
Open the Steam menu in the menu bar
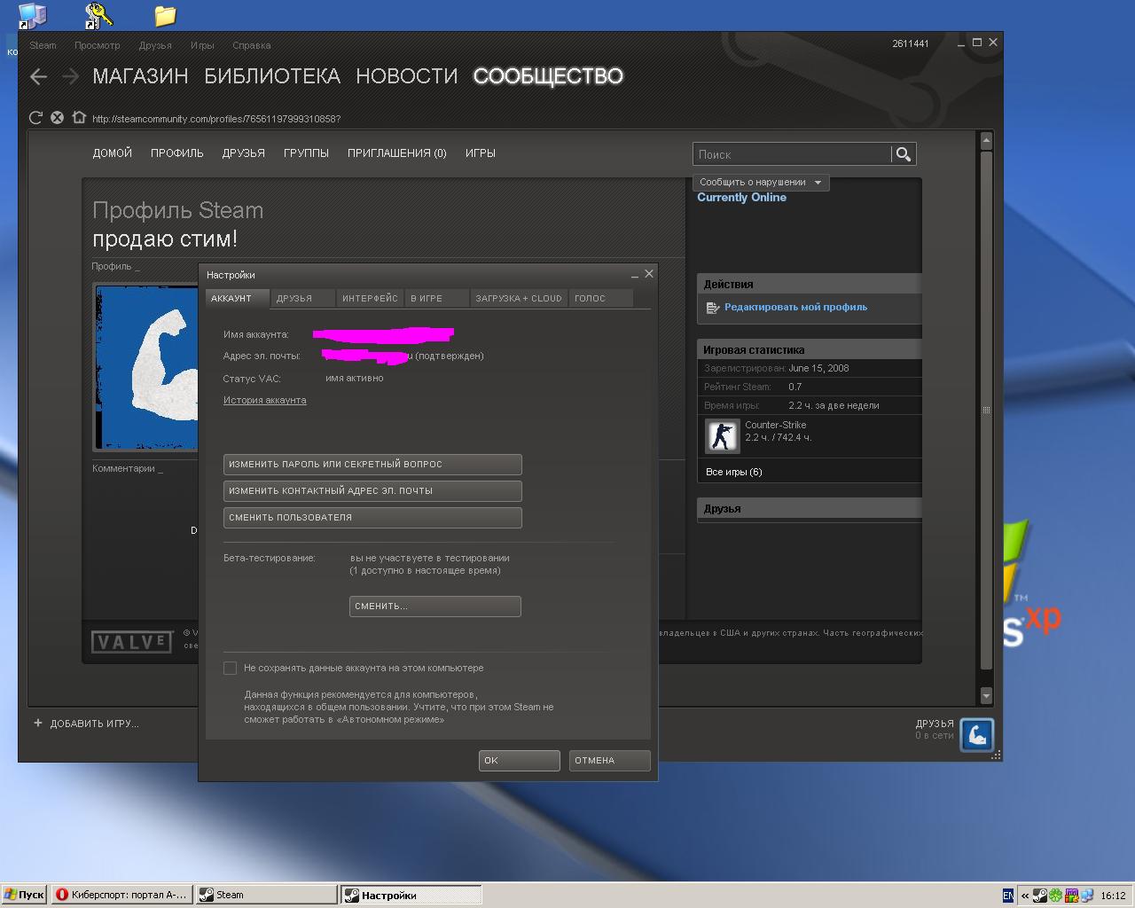(x=43, y=45)
